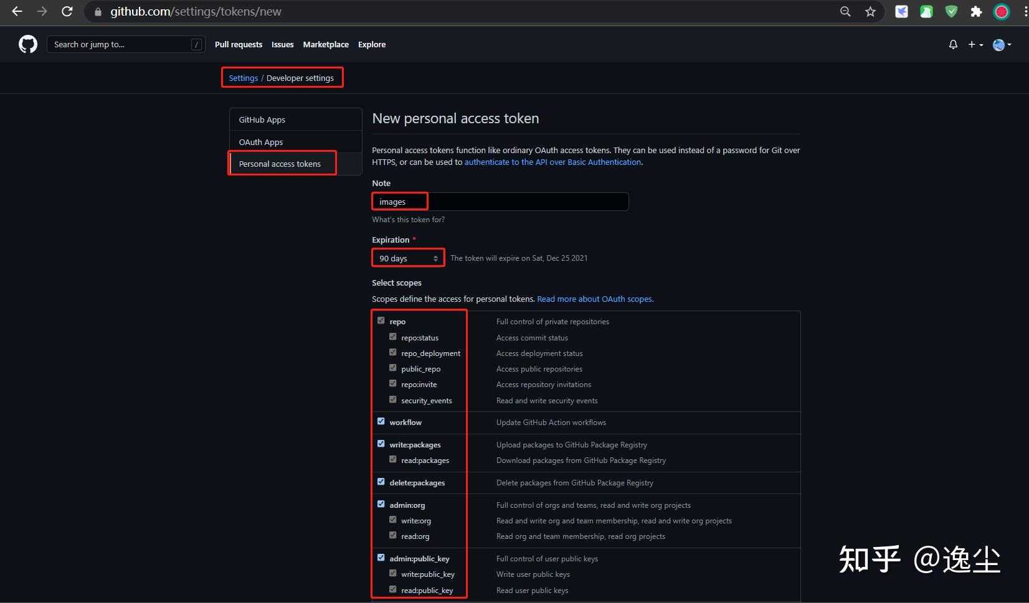Select Personal access tokens in sidebar

point(296,164)
